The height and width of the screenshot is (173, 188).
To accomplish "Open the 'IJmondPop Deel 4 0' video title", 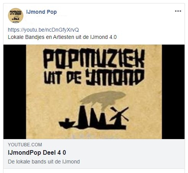I will [37, 153].
